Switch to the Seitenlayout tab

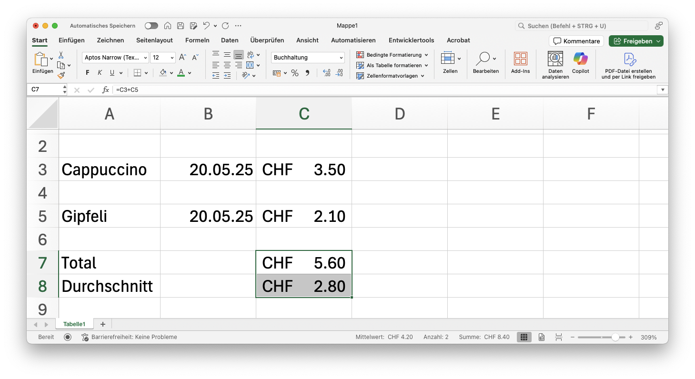coord(154,40)
